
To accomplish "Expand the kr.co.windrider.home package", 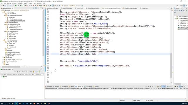I will tap(4, 22).
